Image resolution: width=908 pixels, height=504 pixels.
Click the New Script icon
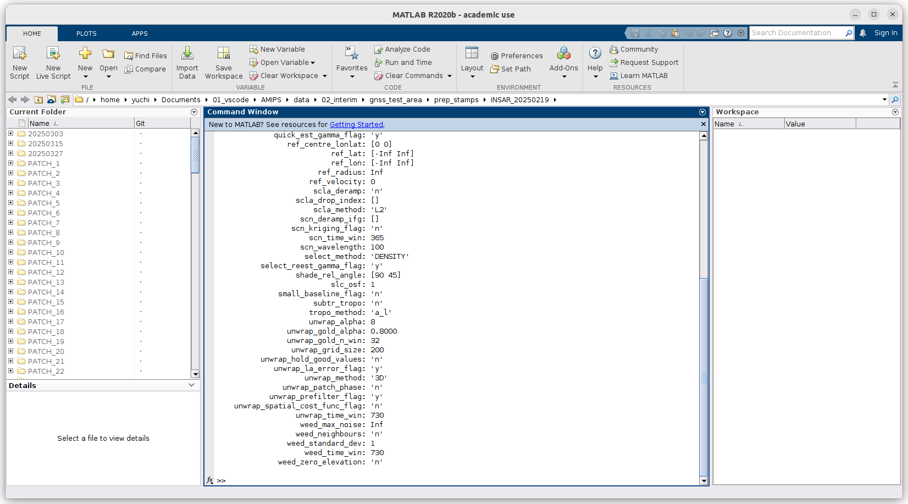[x=20, y=53]
